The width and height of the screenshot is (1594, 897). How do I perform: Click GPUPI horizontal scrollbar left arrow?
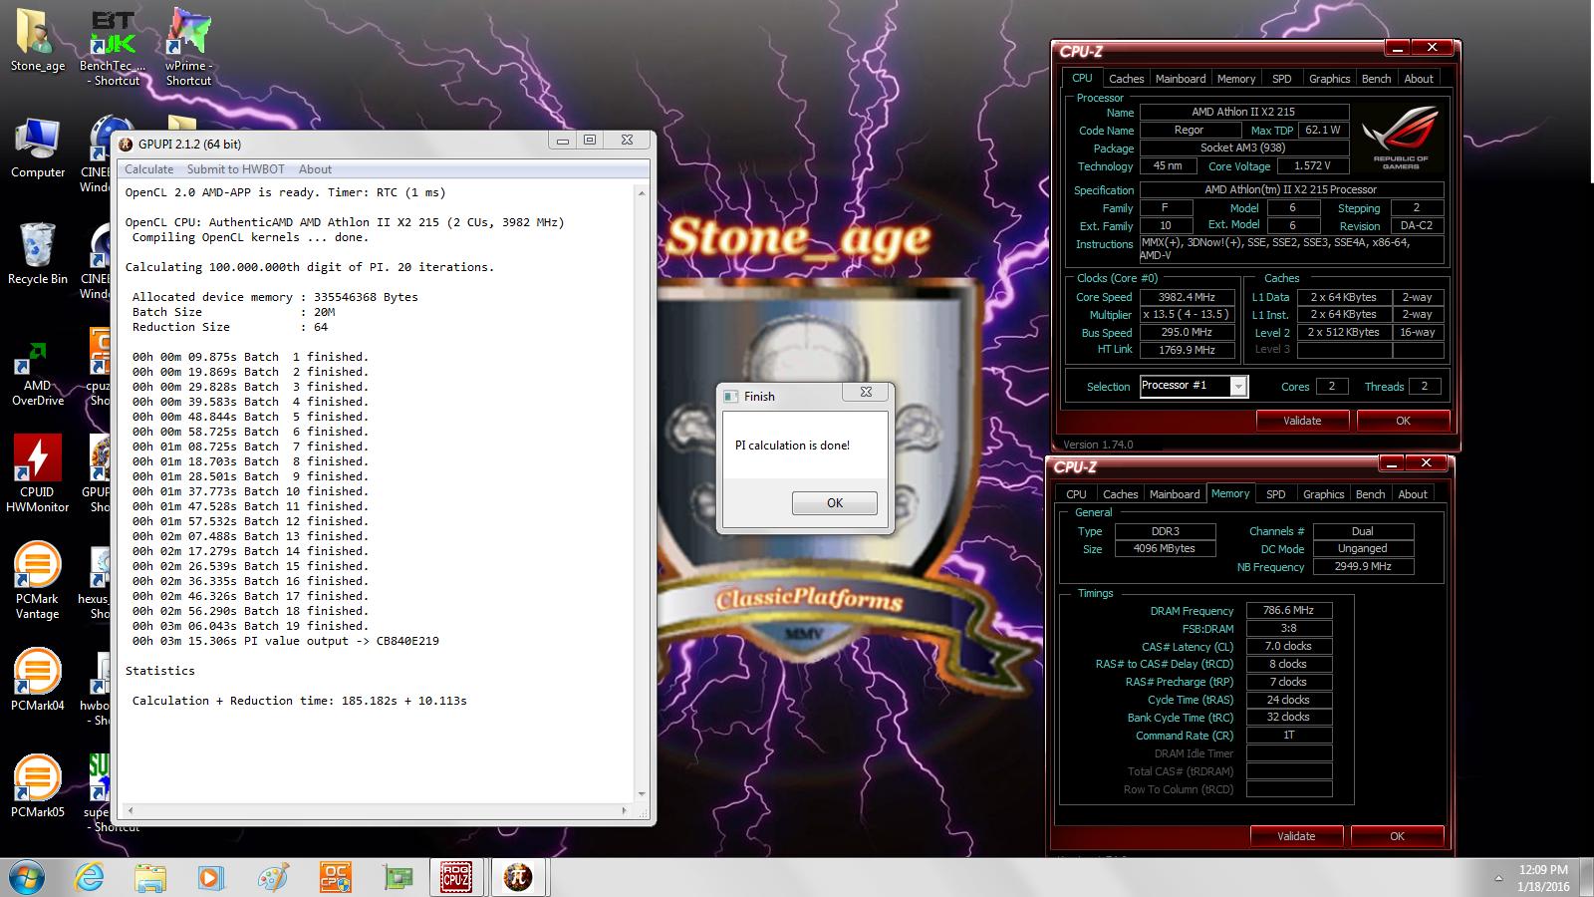[x=130, y=810]
